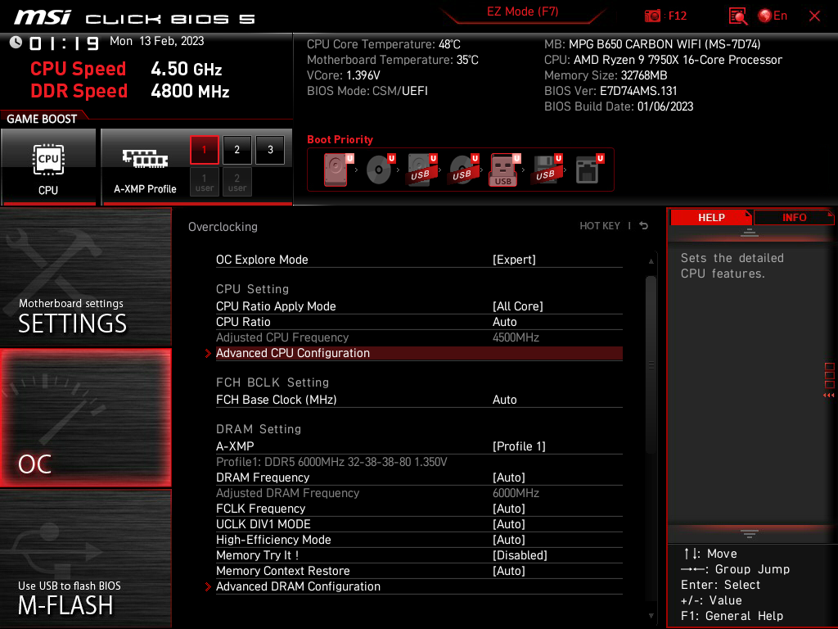Select the optical disc boot priority device
Image resolution: width=838 pixels, height=629 pixels.
pyautogui.click(x=380, y=170)
